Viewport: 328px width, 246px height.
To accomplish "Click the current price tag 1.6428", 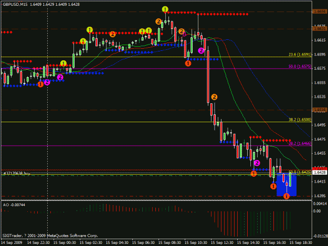I will pos(320,173).
